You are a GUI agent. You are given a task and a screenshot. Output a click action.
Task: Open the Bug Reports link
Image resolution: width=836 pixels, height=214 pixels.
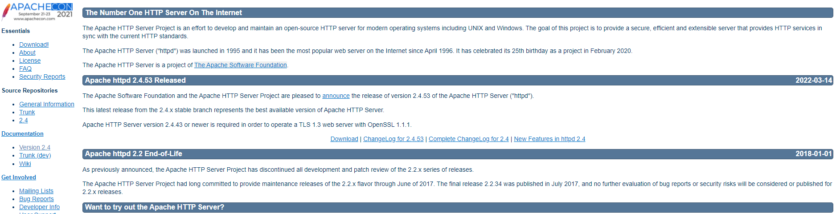36,199
